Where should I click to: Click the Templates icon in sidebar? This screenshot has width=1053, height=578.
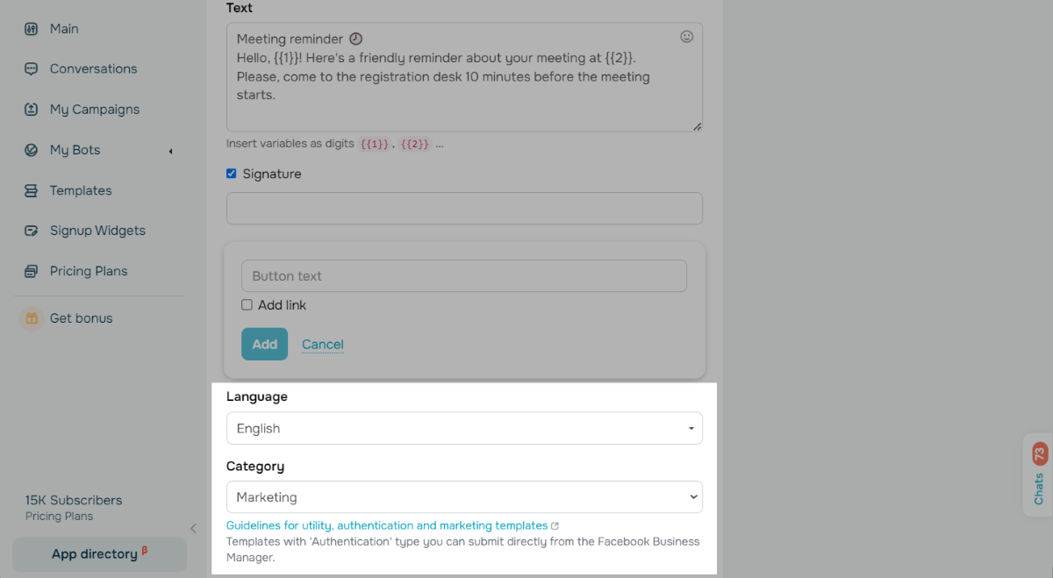point(32,190)
